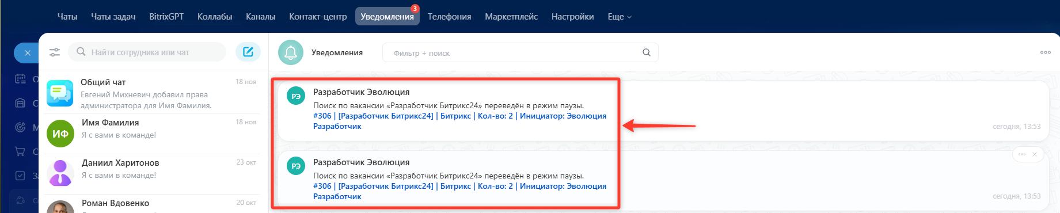Open the second notification's three-dots options
This screenshot has height=213, width=1060.
tap(1022, 154)
